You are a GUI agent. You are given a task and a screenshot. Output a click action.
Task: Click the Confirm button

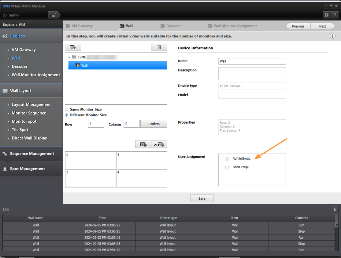pos(154,124)
